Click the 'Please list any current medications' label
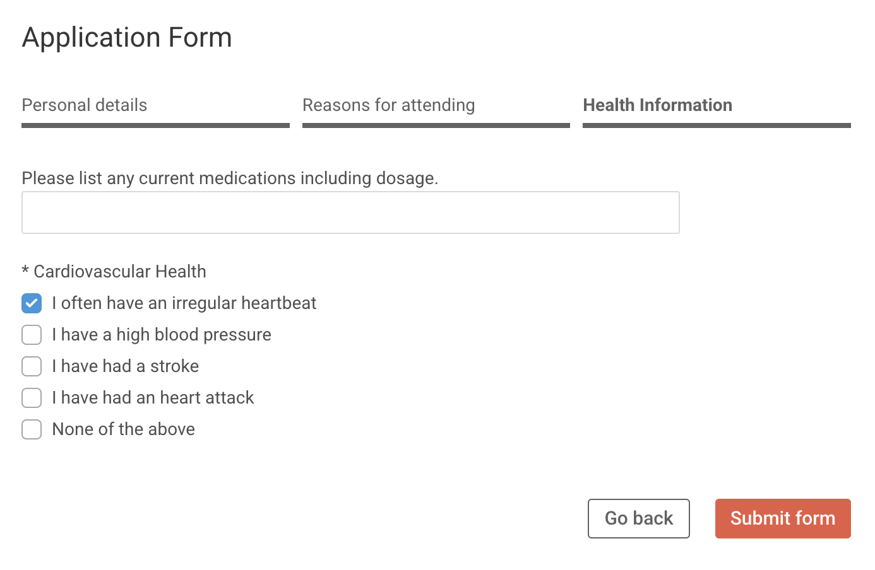This screenshot has height=570, width=875. pos(230,178)
